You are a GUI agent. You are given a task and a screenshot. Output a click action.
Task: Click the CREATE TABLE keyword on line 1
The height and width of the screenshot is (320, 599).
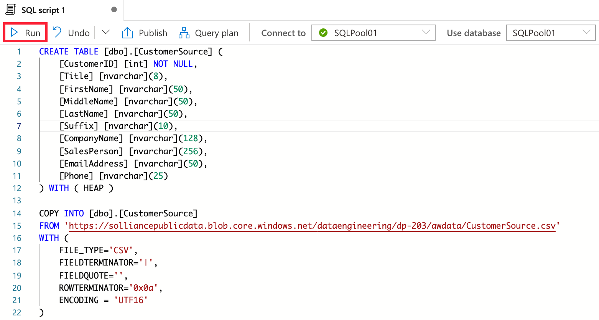click(69, 51)
